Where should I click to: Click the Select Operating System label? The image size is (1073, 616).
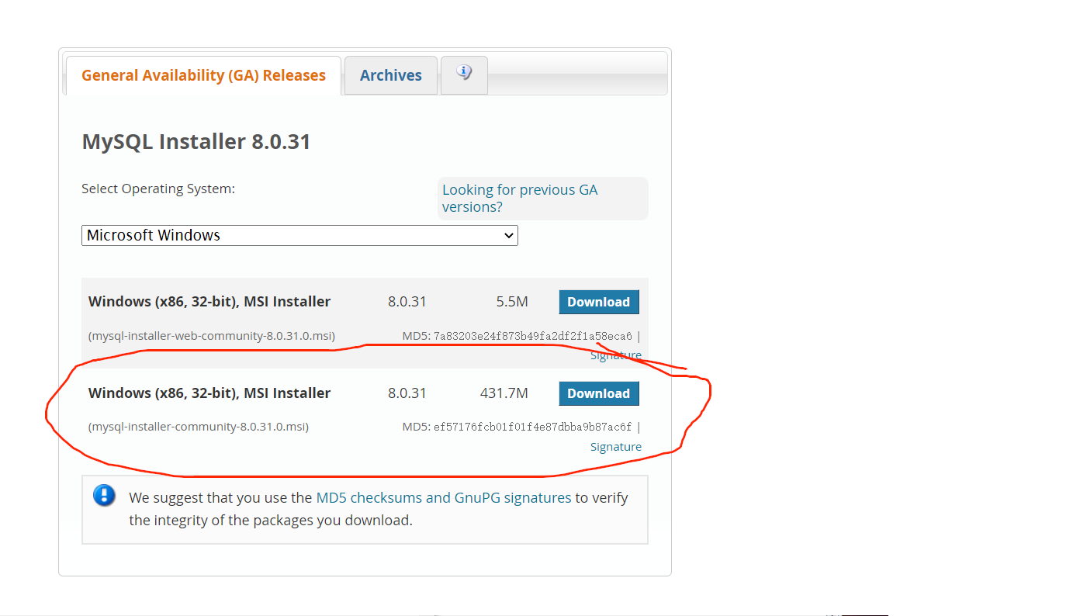click(x=158, y=189)
